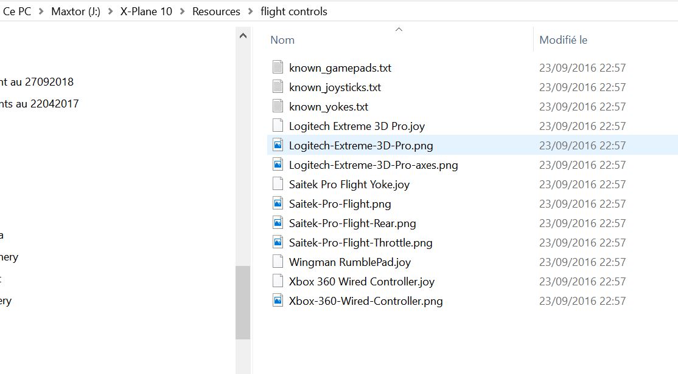
Task: Go to X-Plane 10 in the breadcrumb
Action: coord(146,11)
